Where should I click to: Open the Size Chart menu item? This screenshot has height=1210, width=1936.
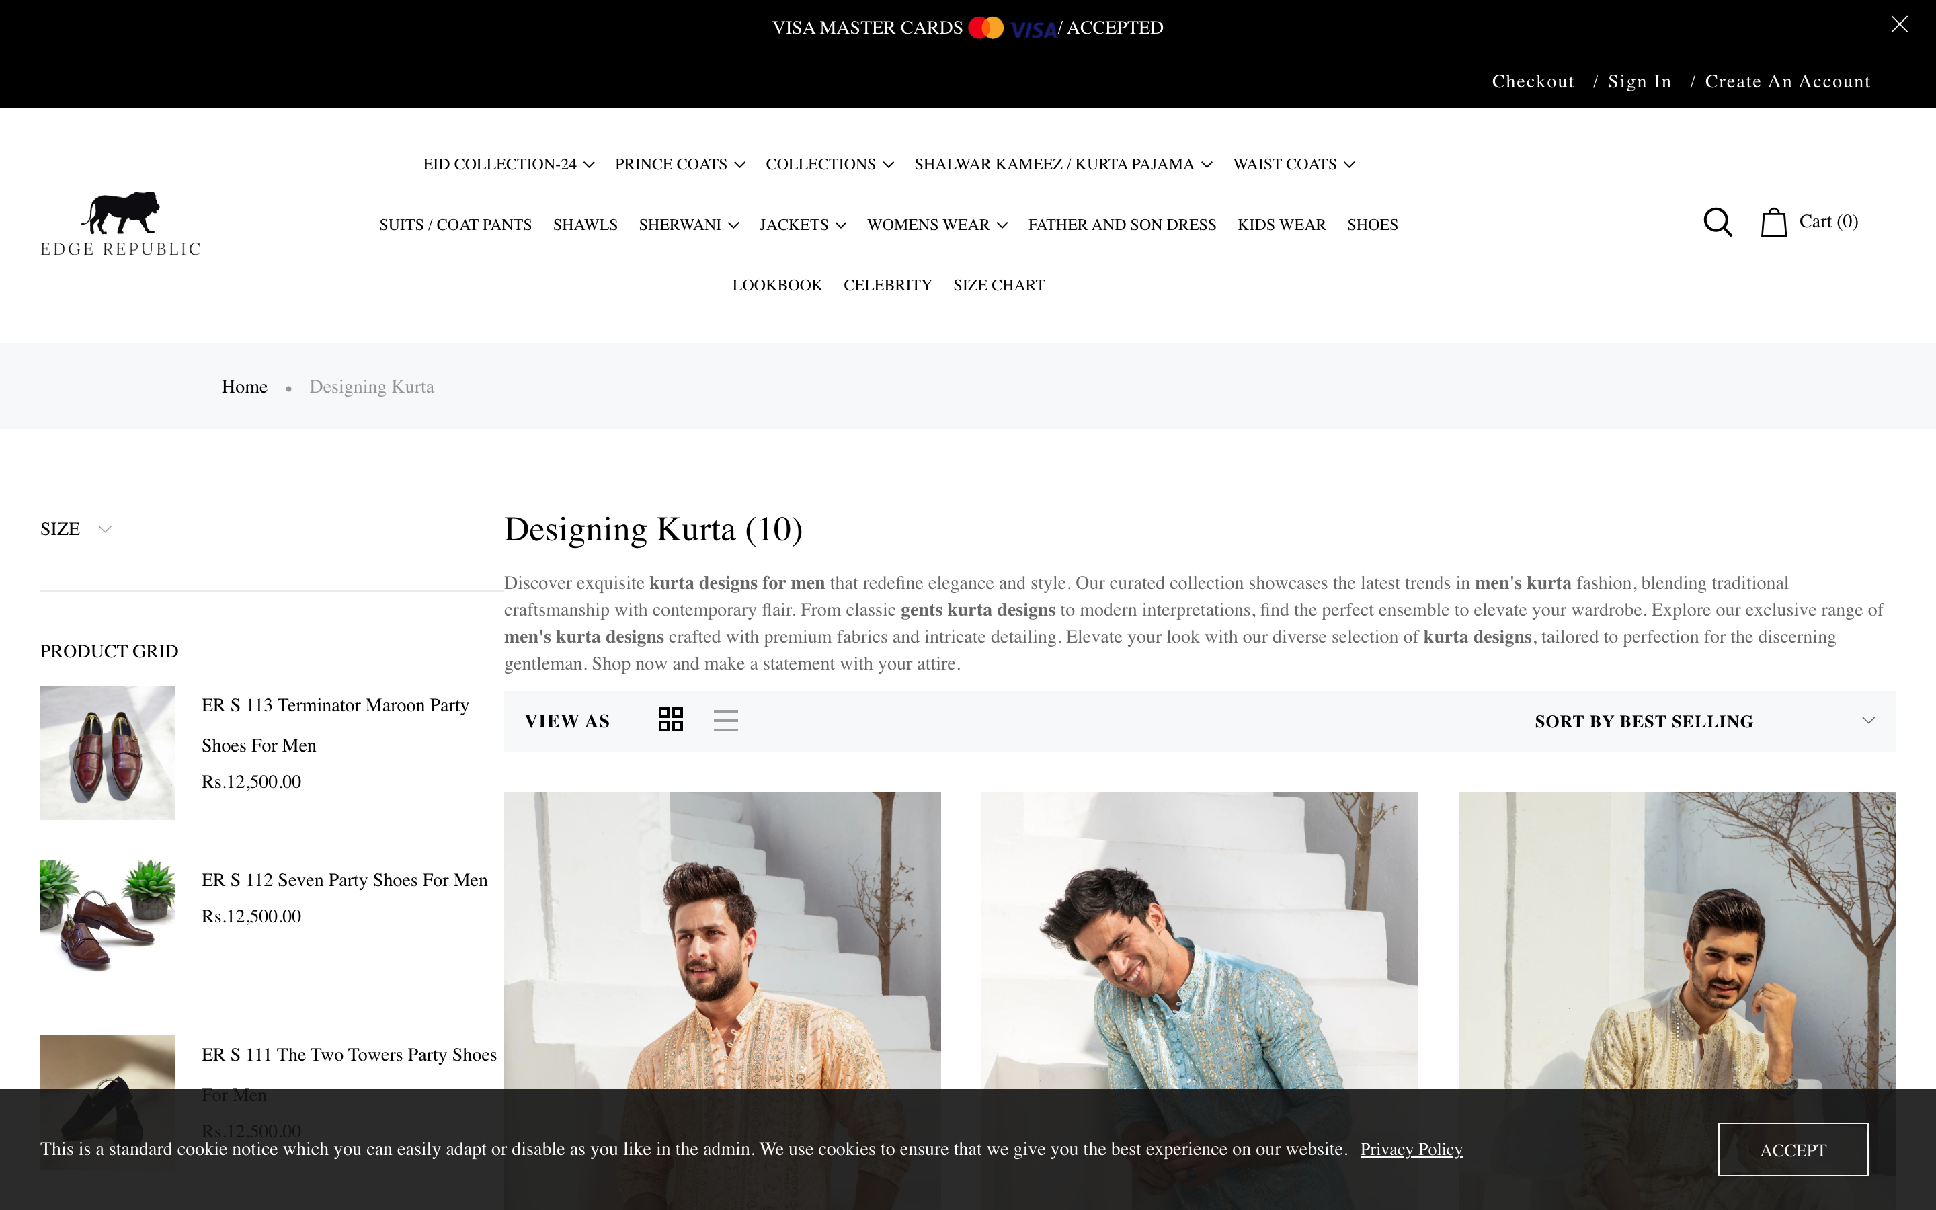998,285
